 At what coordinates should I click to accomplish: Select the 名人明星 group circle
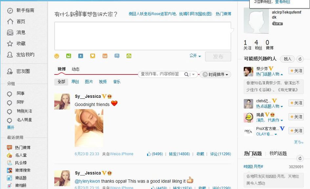point(10,120)
